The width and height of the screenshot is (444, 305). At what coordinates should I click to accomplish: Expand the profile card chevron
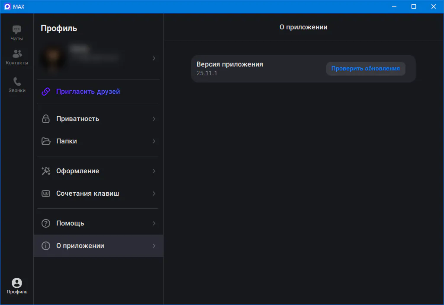click(x=154, y=58)
